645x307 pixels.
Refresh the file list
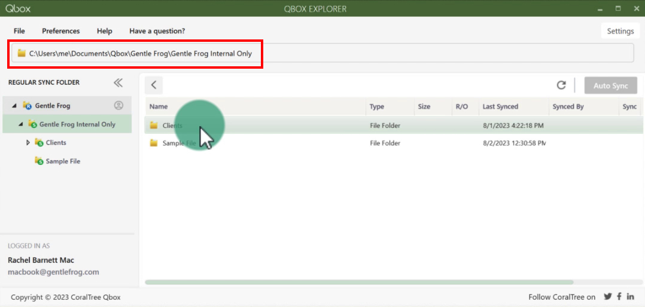point(561,85)
